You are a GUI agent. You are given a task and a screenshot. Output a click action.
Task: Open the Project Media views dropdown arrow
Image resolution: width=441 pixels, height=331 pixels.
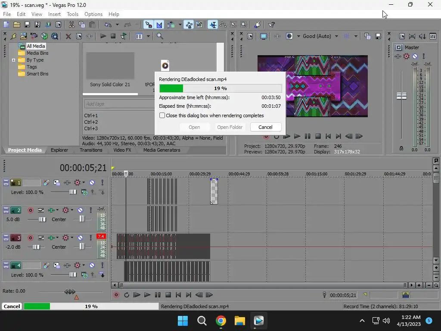tap(148, 36)
